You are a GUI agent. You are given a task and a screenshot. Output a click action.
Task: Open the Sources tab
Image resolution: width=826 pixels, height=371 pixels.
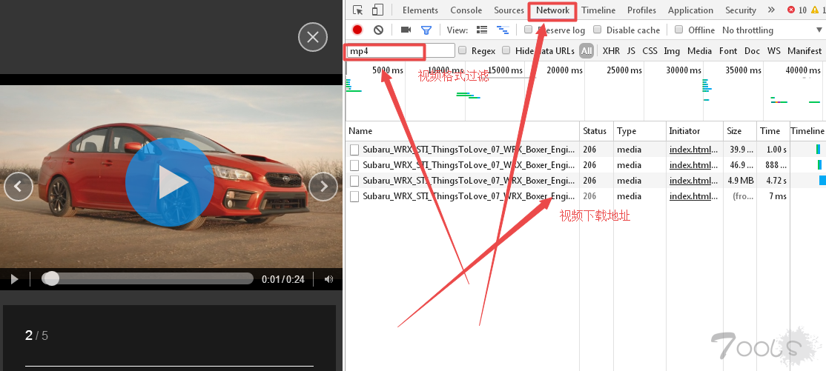click(509, 10)
